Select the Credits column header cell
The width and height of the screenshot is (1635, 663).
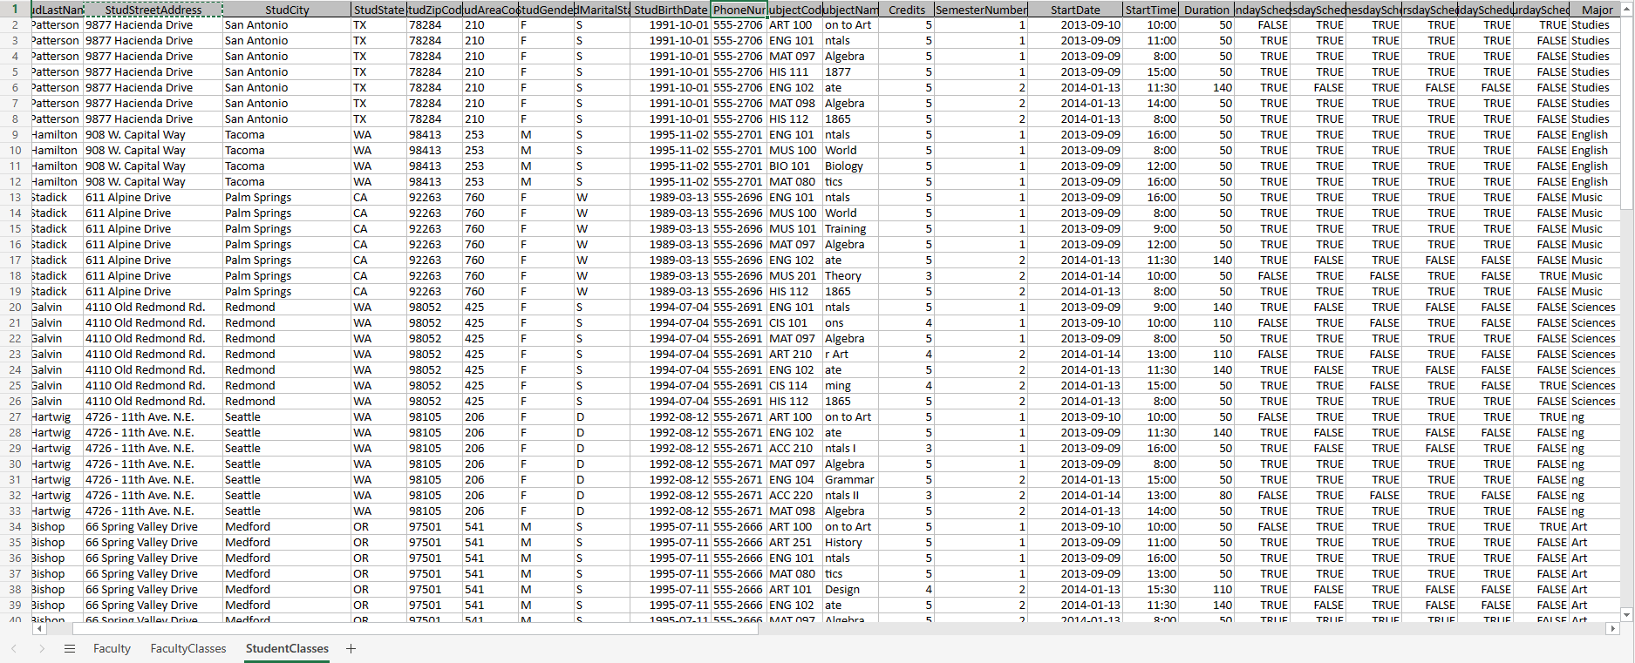click(x=907, y=10)
